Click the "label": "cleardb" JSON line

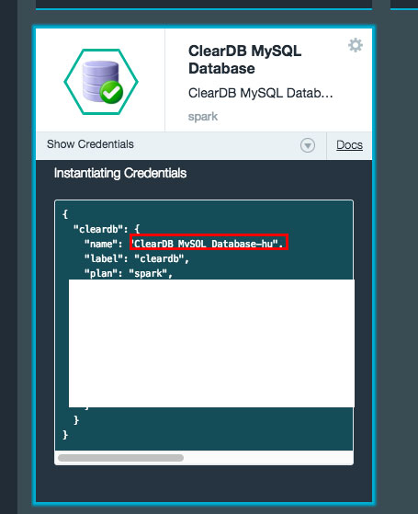(137, 258)
